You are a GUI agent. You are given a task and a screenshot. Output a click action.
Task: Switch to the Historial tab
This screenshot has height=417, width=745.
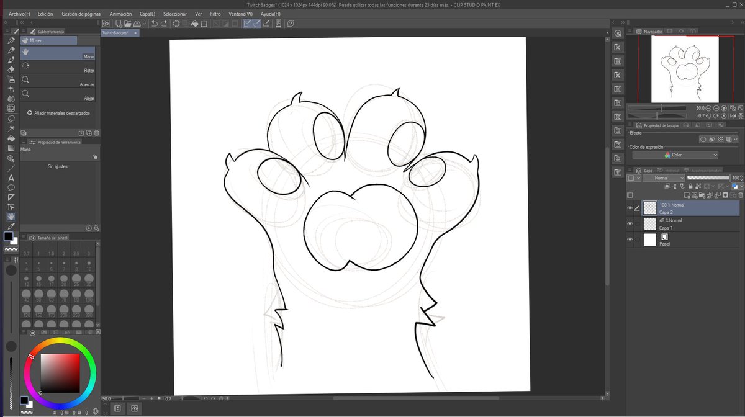pos(672,170)
